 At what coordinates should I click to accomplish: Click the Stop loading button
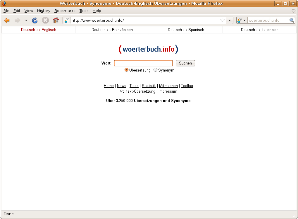pyautogui.click(x=45, y=20)
